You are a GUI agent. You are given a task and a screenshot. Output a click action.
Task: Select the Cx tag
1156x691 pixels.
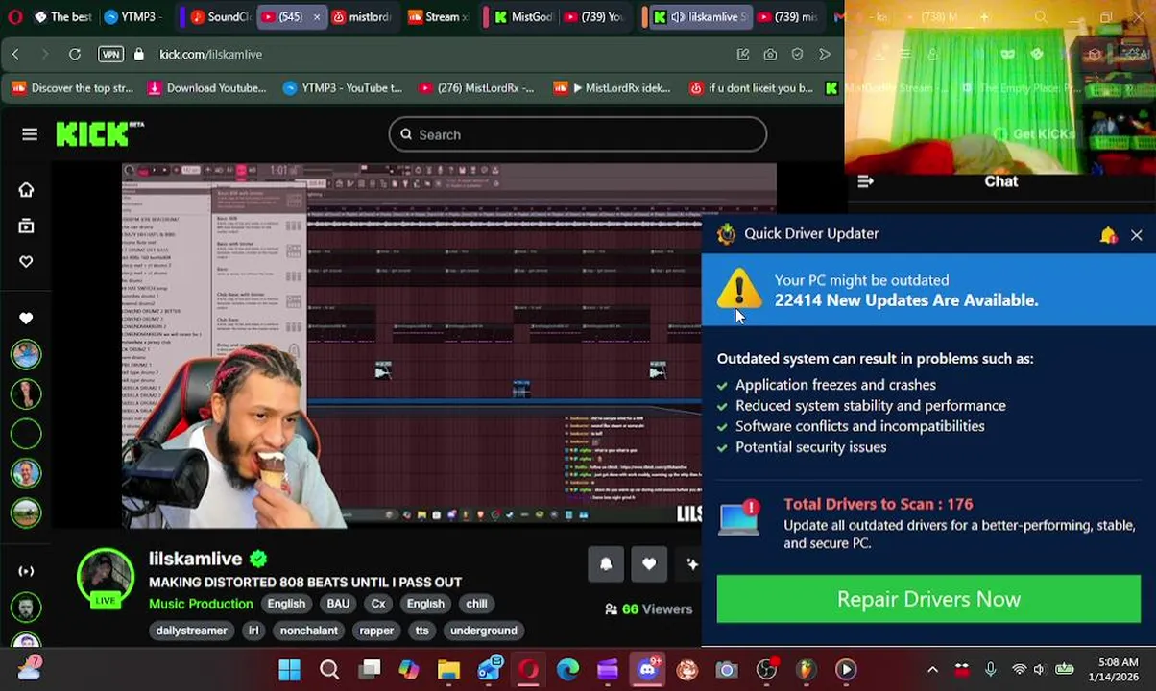[x=378, y=604]
